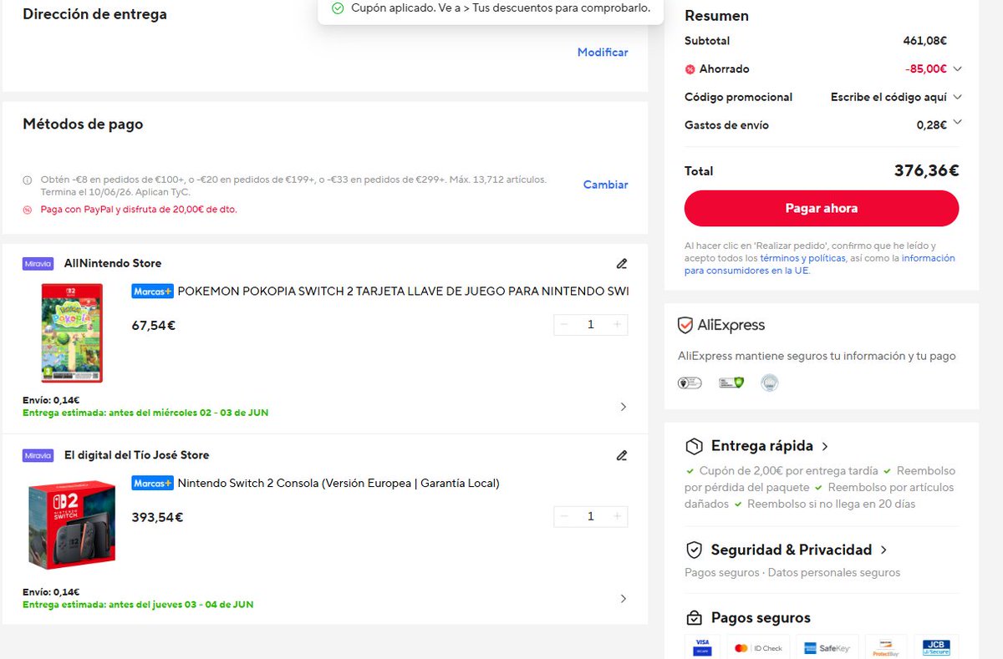The height and width of the screenshot is (659, 1003).
Task: Click the American Express SafeKey logo
Action: click(x=826, y=647)
